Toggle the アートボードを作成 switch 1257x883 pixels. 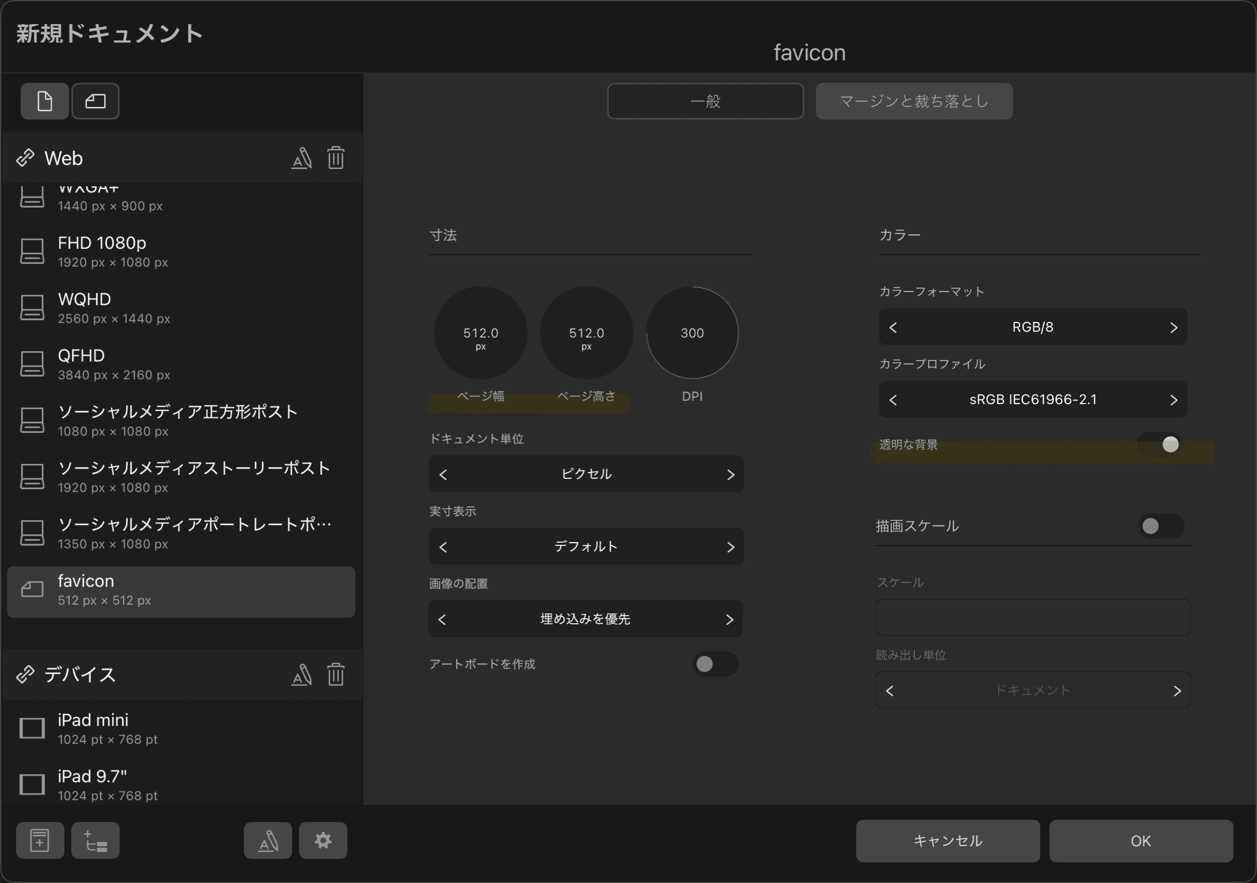pyautogui.click(x=715, y=664)
